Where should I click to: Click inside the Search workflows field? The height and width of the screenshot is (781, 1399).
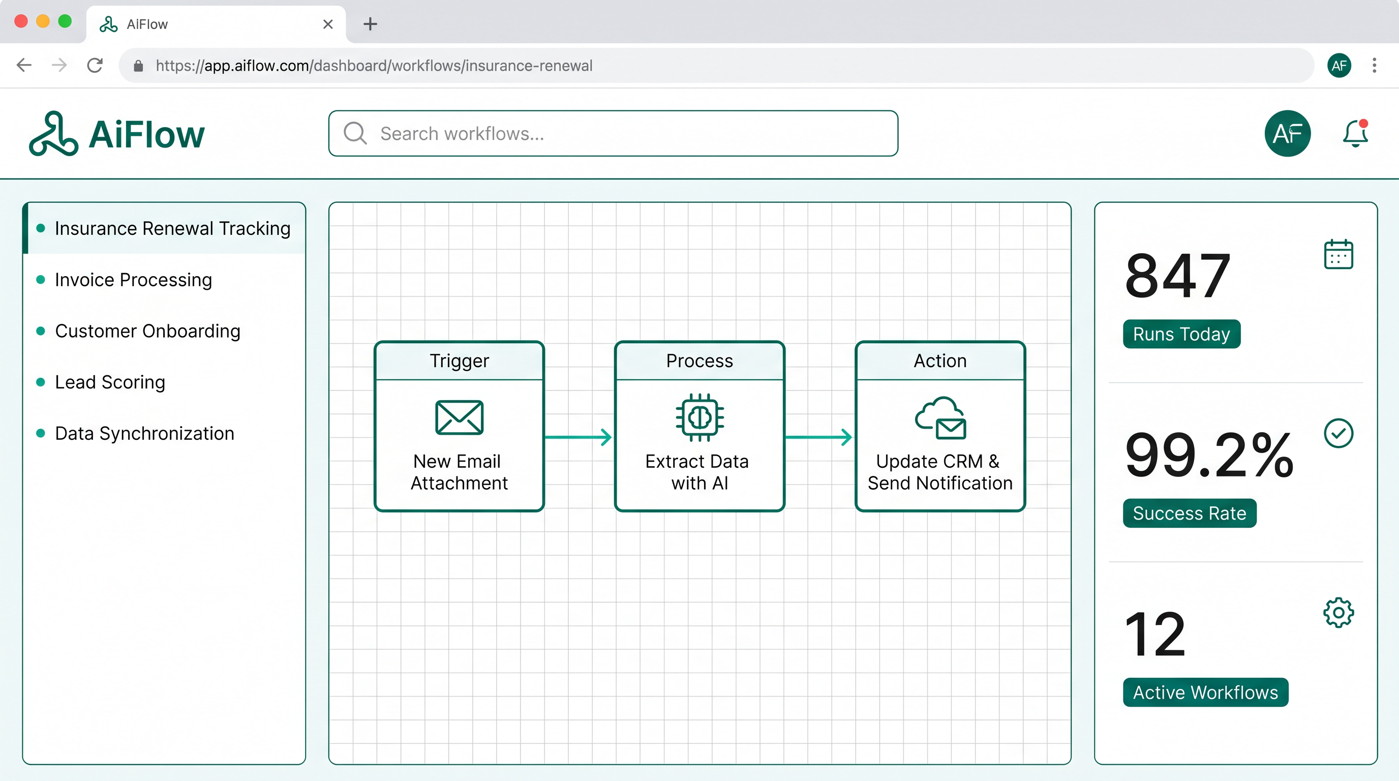(x=597, y=133)
